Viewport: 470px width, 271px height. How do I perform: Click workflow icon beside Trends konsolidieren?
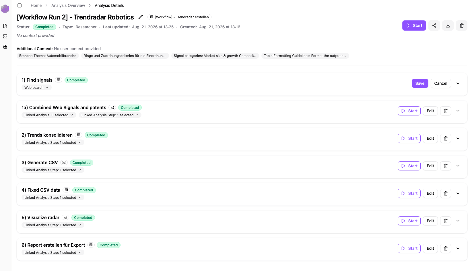coord(79,135)
